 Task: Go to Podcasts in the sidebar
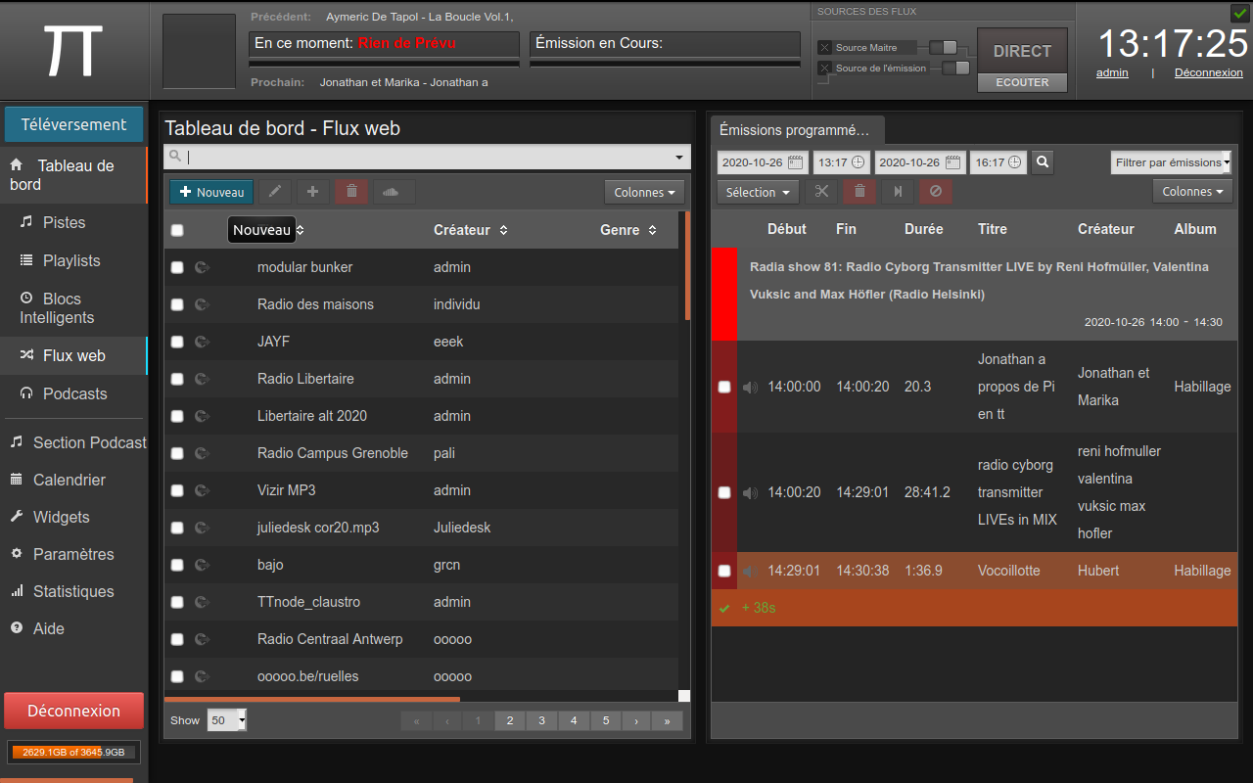click(74, 393)
